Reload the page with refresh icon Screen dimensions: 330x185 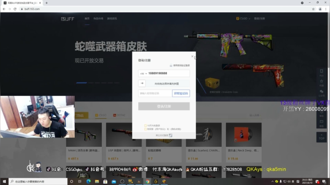[x=15, y=9]
